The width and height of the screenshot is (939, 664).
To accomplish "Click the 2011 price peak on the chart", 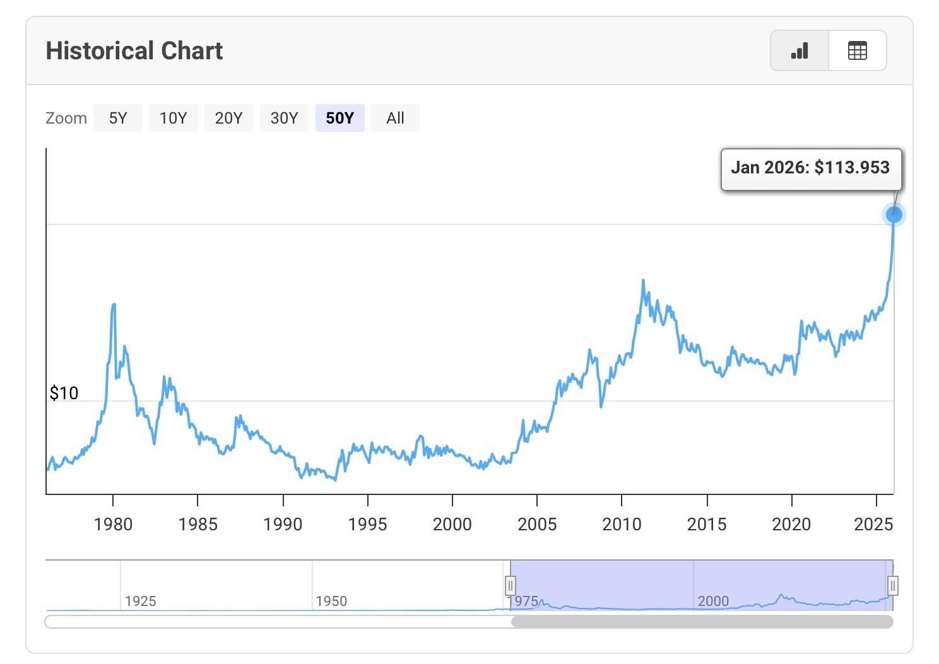I will pyautogui.click(x=643, y=281).
